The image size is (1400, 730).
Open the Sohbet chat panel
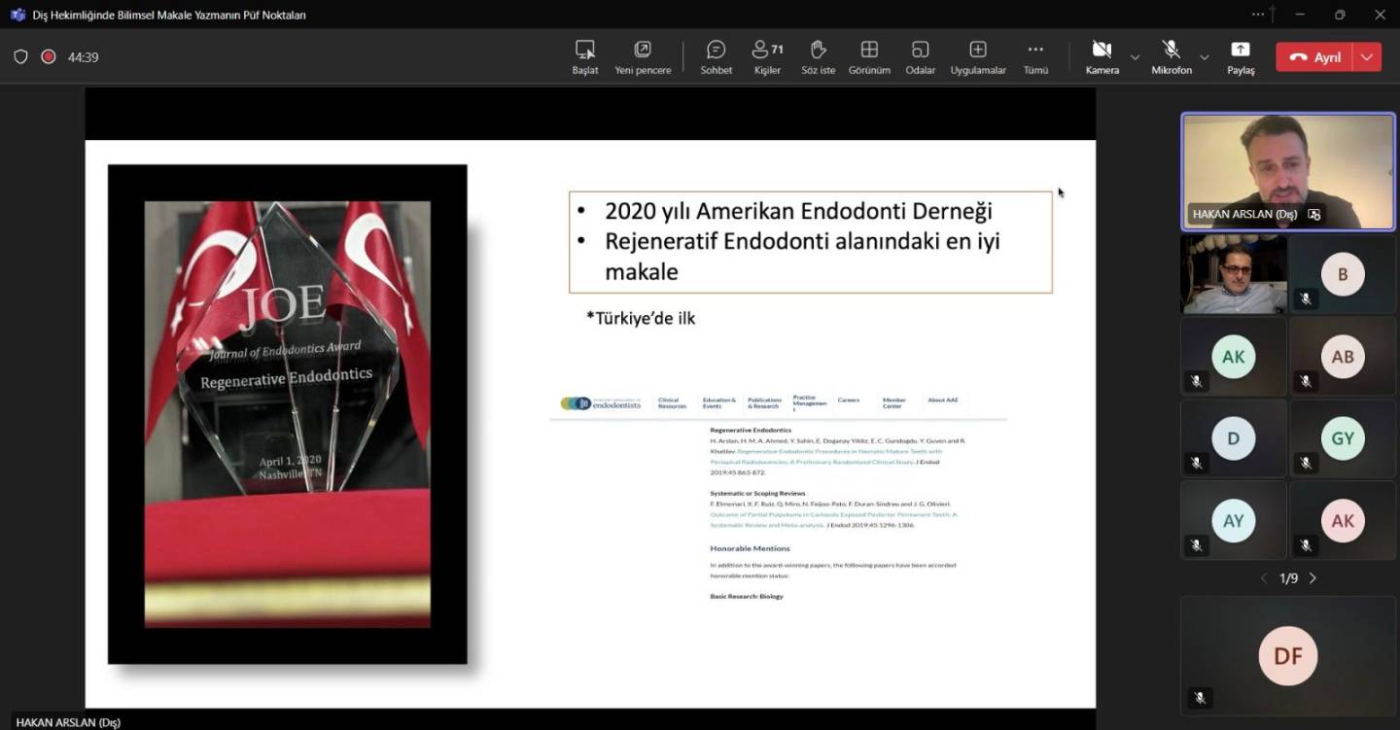[x=716, y=57]
